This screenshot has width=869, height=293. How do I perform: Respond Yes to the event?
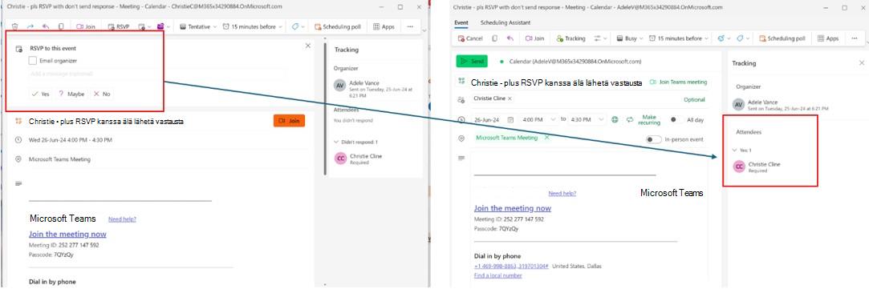(x=40, y=94)
